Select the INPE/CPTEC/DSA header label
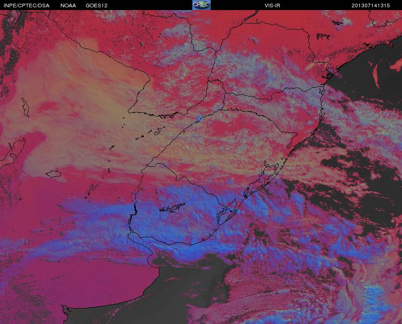402x324 pixels. click(x=27, y=5)
